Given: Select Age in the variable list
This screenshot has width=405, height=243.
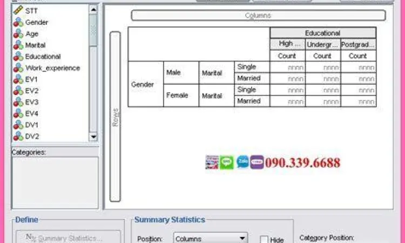Looking at the screenshot, I should 32,34.
